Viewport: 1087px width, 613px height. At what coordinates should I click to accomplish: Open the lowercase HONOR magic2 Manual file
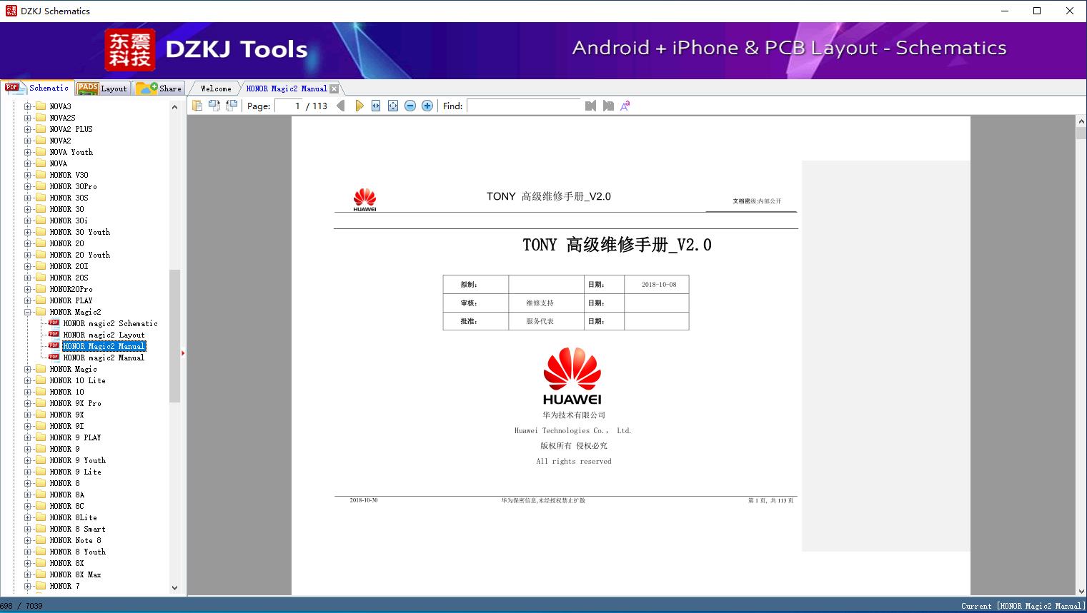(104, 358)
